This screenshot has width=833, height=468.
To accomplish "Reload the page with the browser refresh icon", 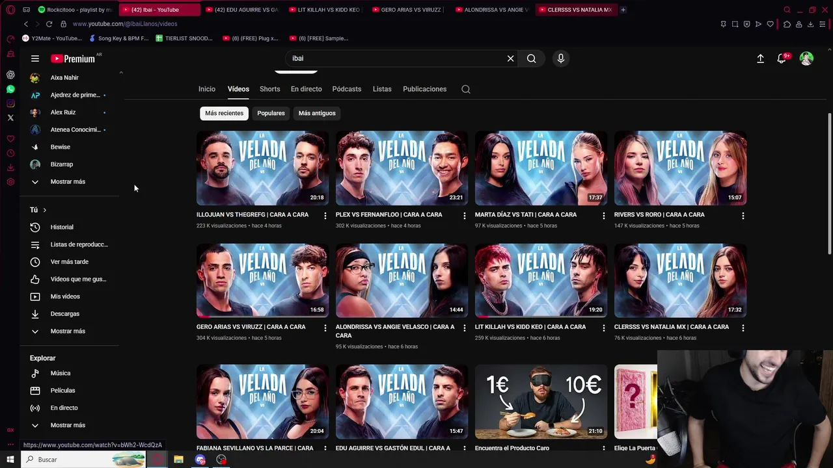I will tap(49, 24).
